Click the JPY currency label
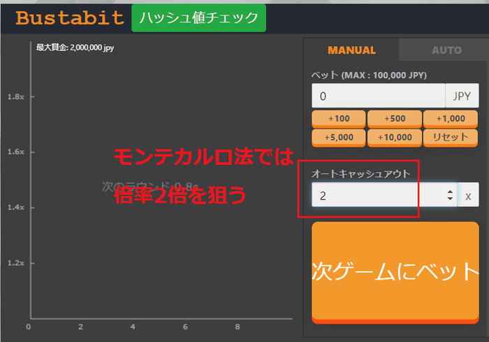Screen dimensions: 489x342 pos(462,96)
